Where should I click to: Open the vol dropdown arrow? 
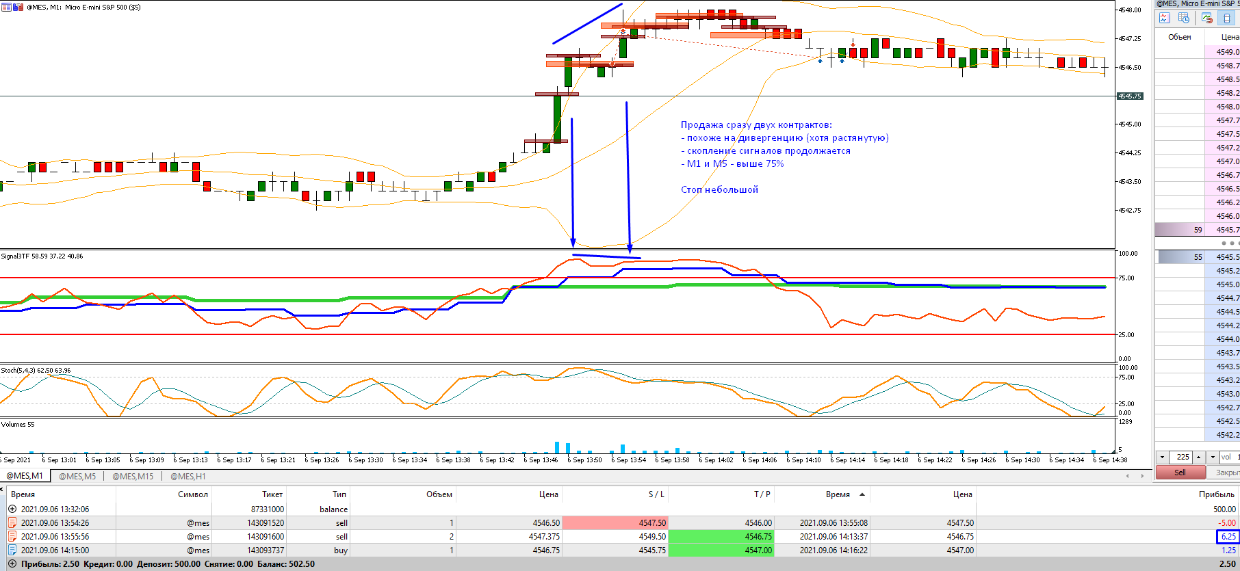[1213, 457]
